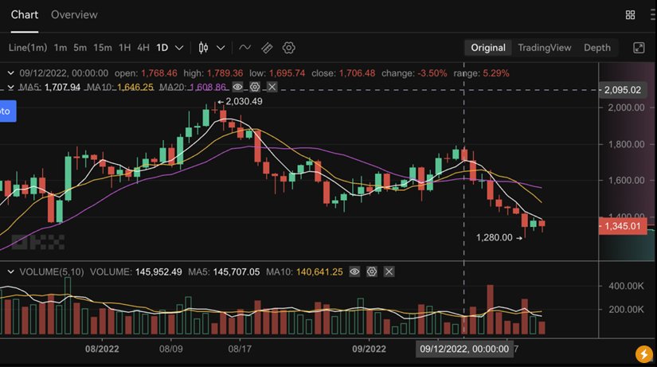Image resolution: width=657 pixels, height=367 pixels.
Task: Hide the VOLUME indicator with eye icon
Action: point(354,271)
